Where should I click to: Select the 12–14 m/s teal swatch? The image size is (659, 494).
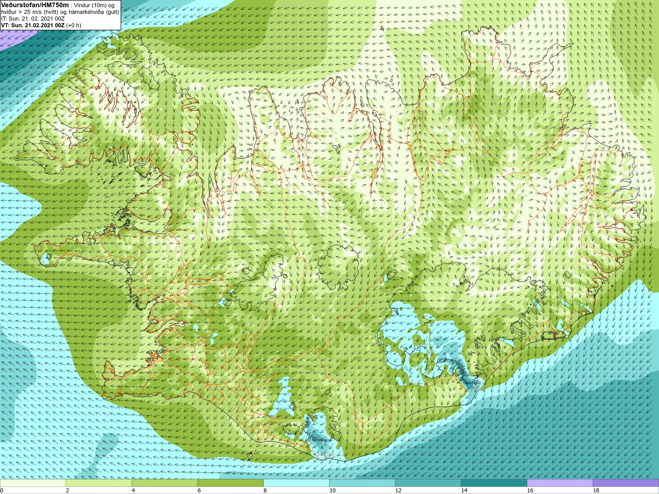[x=428, y=483]
